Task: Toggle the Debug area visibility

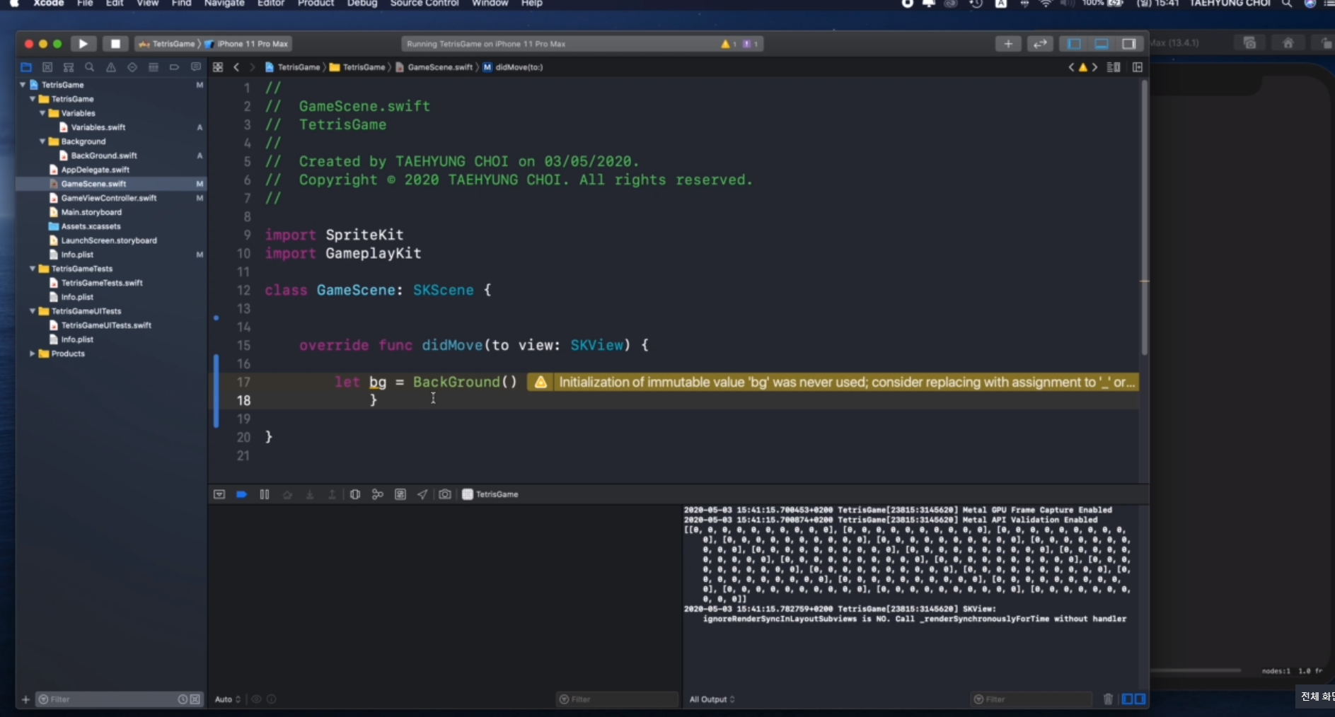Action: click(1102, 44)
